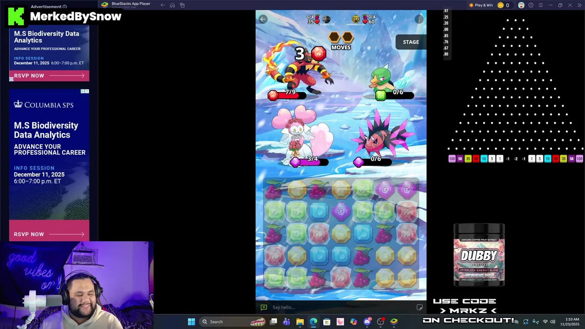Open the STAGE panel tab
Screen dimensions: 585x329
[x=411, y=42]
